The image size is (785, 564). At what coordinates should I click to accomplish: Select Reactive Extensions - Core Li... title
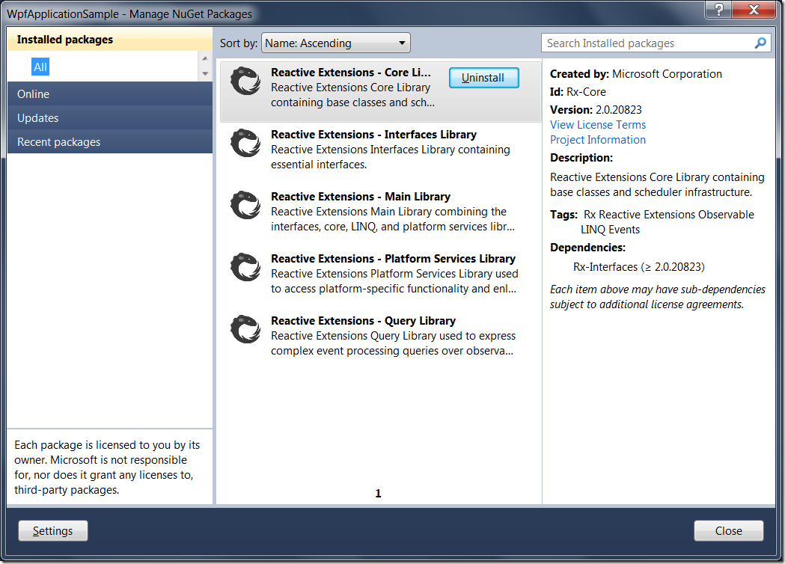[x=350, y=73]
